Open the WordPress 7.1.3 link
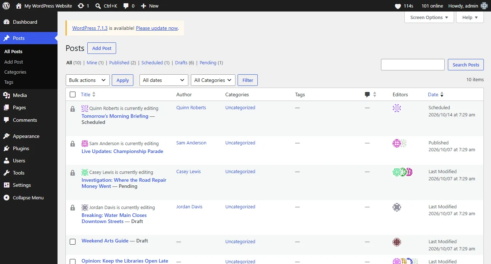Image resolution: width=491 pixels, height=264 pixels. coord(90,28)
